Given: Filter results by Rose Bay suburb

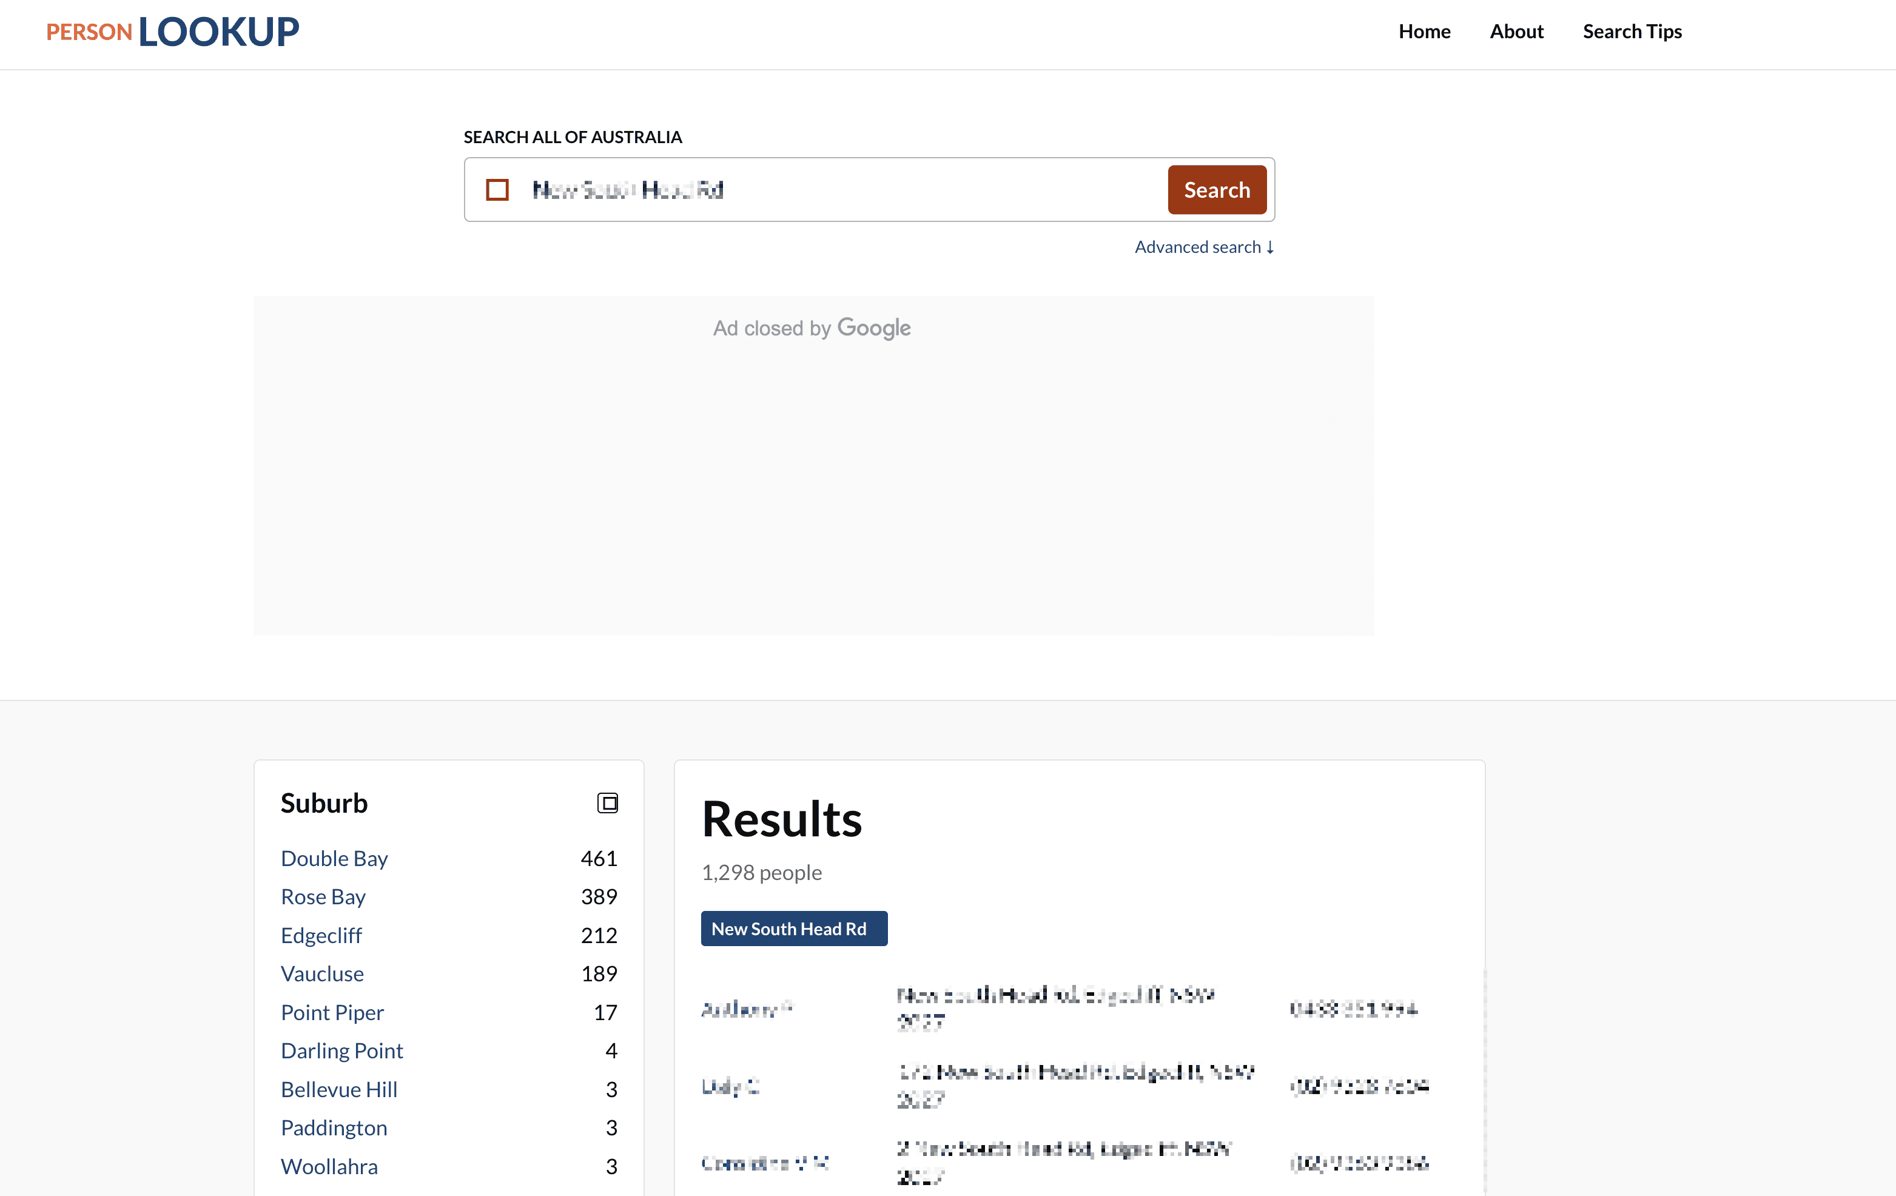Looking at the screenshot, I should click(x=323, y=897).
